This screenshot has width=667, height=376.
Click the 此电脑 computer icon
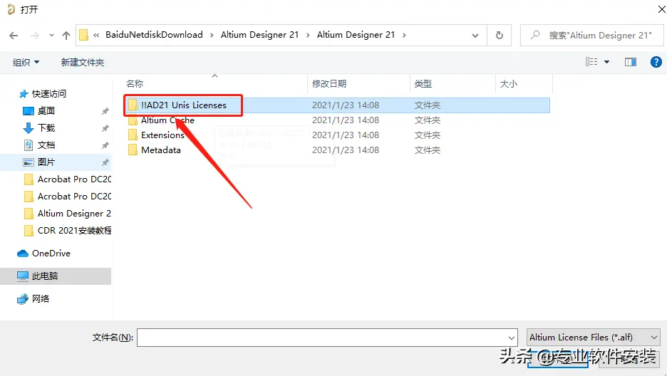(x=23, y=276)
